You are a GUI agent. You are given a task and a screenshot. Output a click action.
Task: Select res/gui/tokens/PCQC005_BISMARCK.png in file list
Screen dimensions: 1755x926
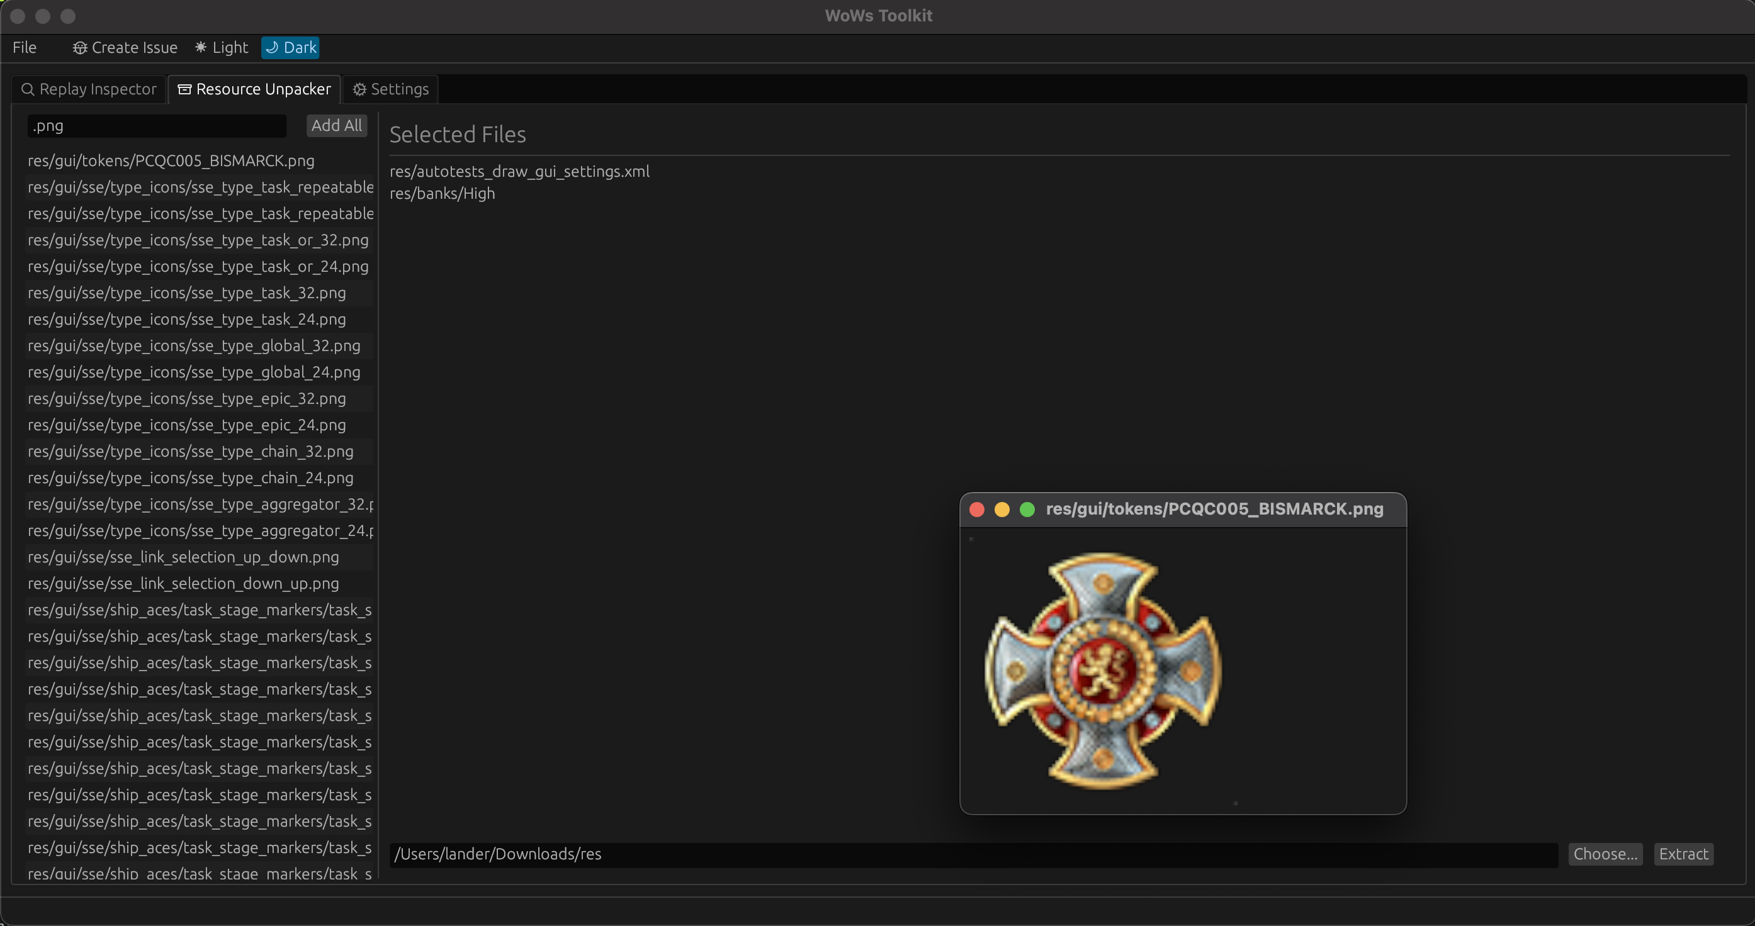(x=171, y=160)
